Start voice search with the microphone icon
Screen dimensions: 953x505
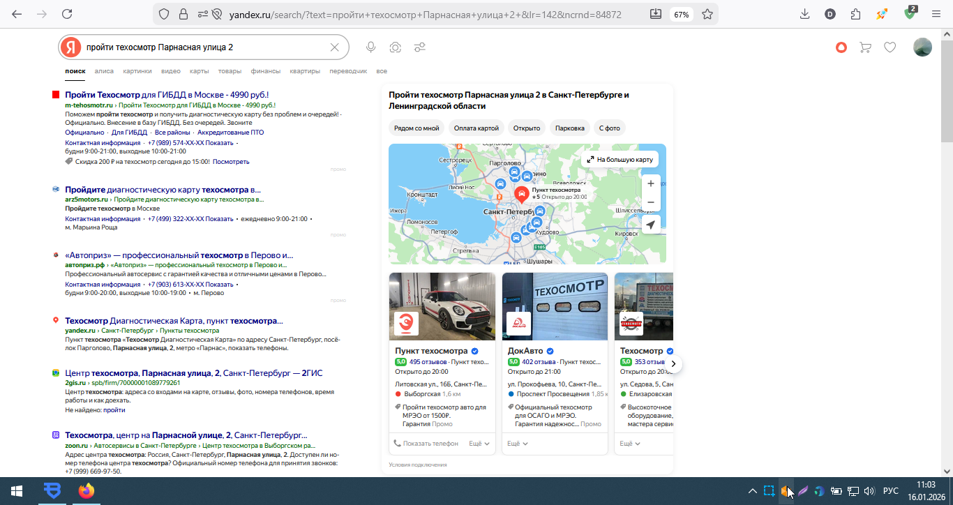[371, 47]
